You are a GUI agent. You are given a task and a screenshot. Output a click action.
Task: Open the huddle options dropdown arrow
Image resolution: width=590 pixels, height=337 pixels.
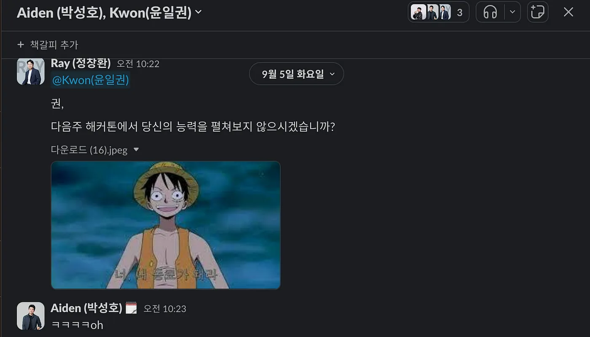512,12
